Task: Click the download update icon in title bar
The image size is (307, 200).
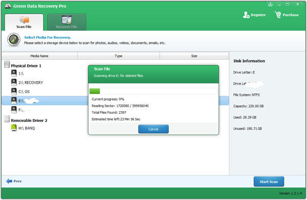Action: click(x=270, y=4)
